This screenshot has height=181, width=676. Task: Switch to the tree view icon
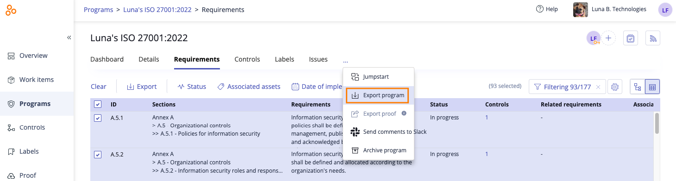(x=638, y=87)
